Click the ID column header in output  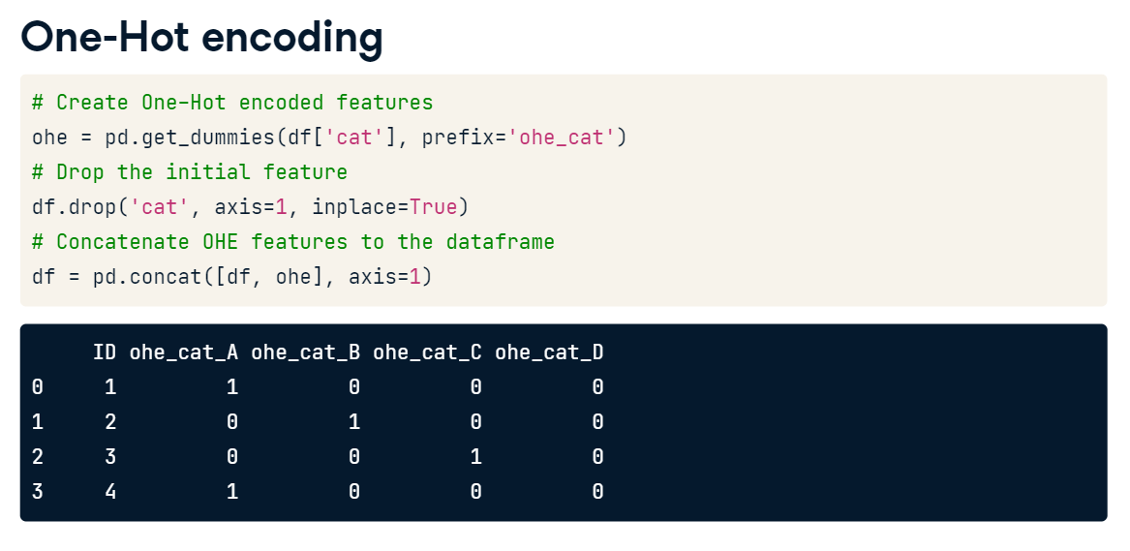point(105,352)
